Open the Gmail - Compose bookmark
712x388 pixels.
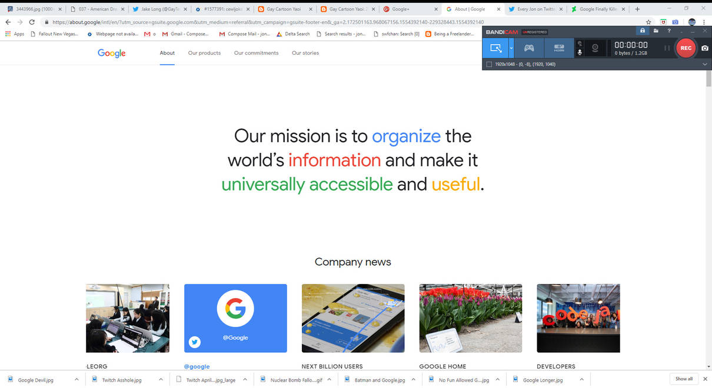pos(185,34)
